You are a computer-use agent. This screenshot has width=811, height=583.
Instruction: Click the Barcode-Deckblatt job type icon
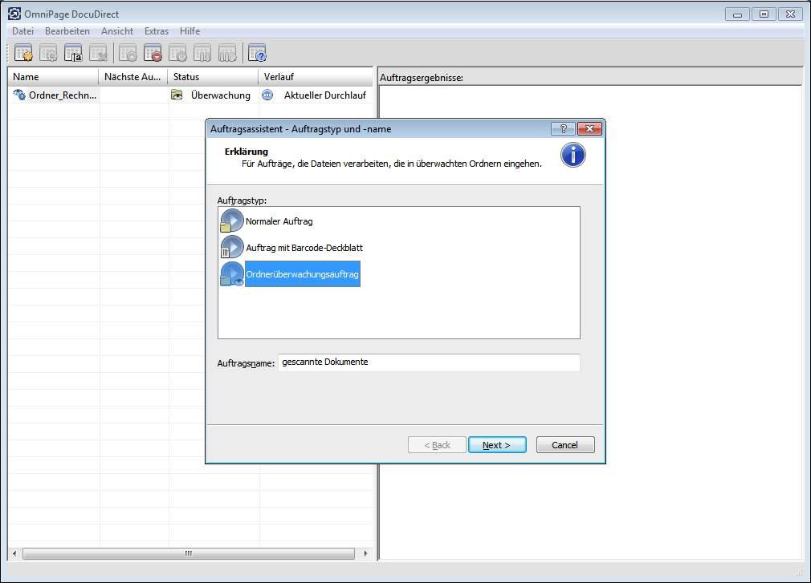click(x=231, y=247)
